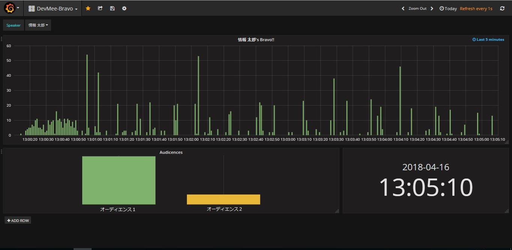
Task: Star the dashboard as favorite
Action: (x=88, y=8)
